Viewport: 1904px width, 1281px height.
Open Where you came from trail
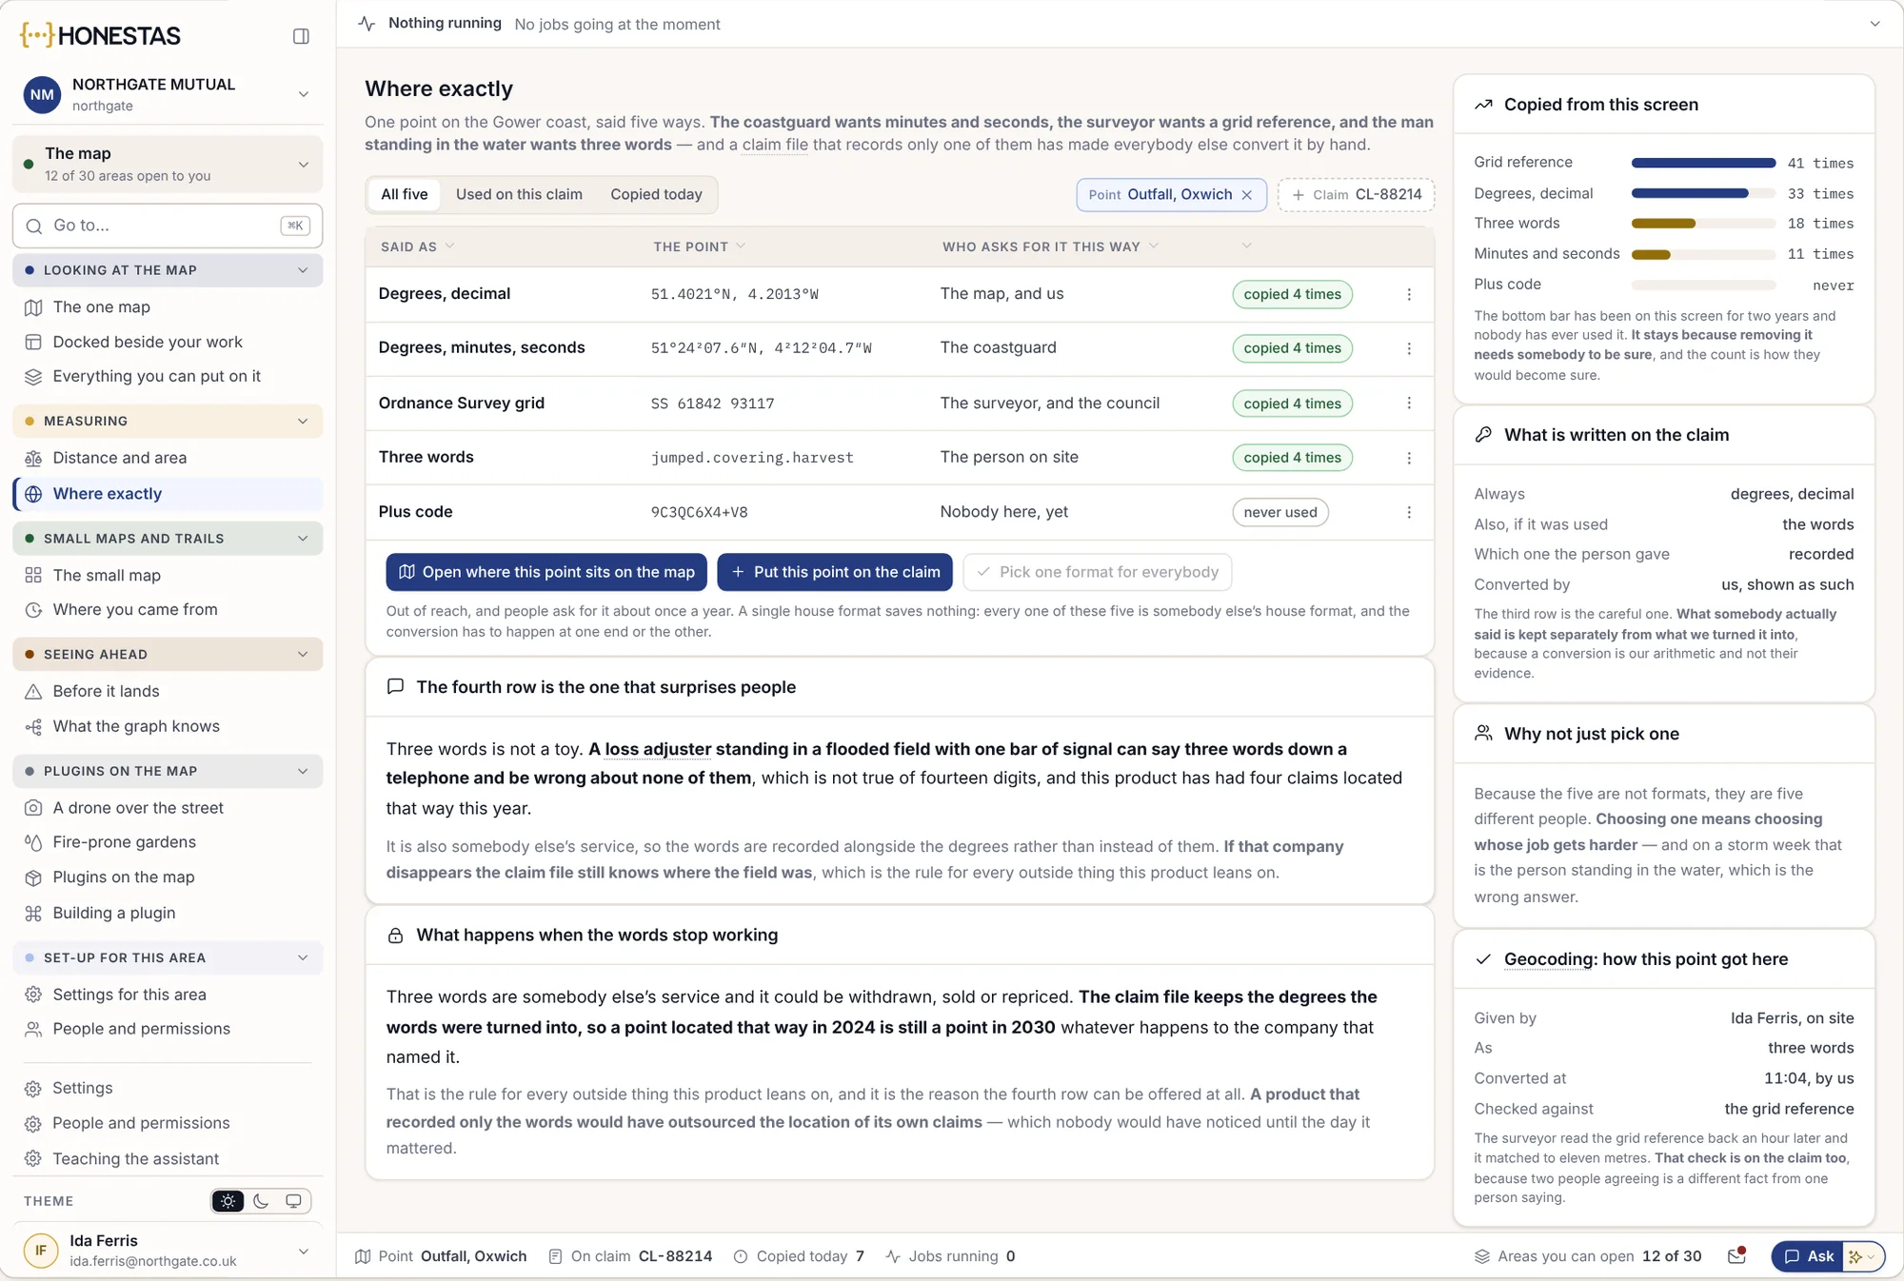(x=168, y=610)
